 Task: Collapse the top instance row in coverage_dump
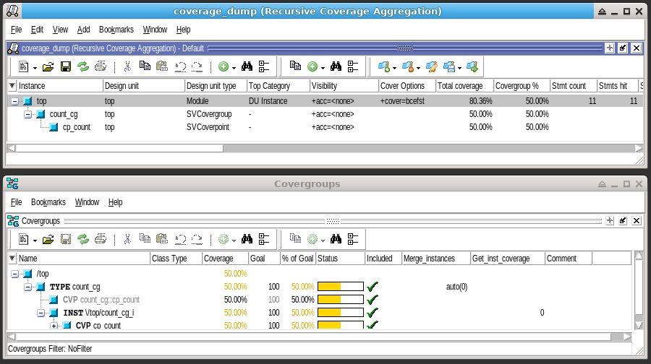(15, 101)
